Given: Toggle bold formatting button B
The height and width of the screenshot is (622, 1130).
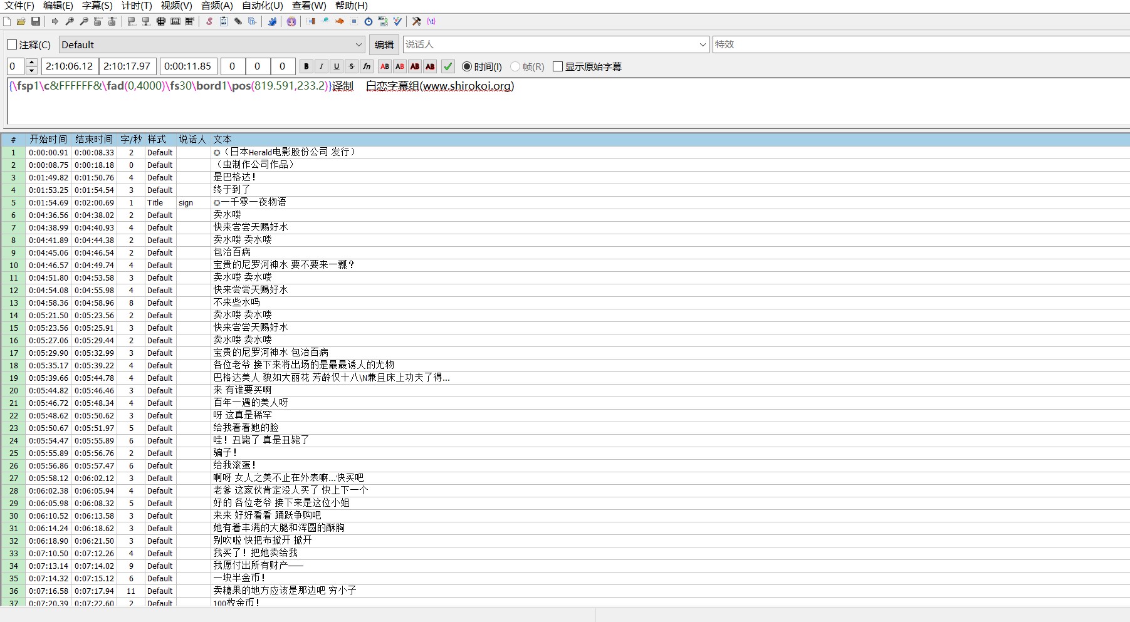Looking at the screenshot, I should tap(306, 66).
